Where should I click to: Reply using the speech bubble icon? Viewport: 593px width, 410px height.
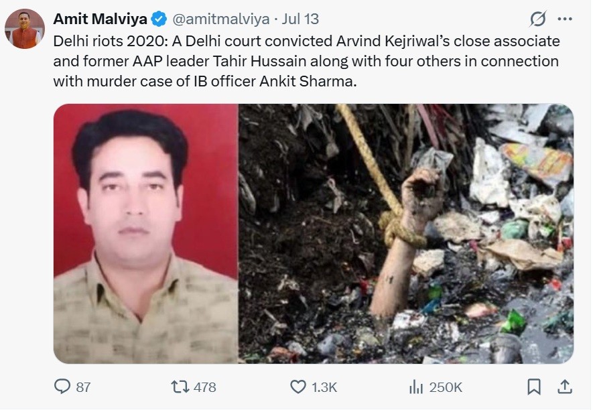coord(62,387)
